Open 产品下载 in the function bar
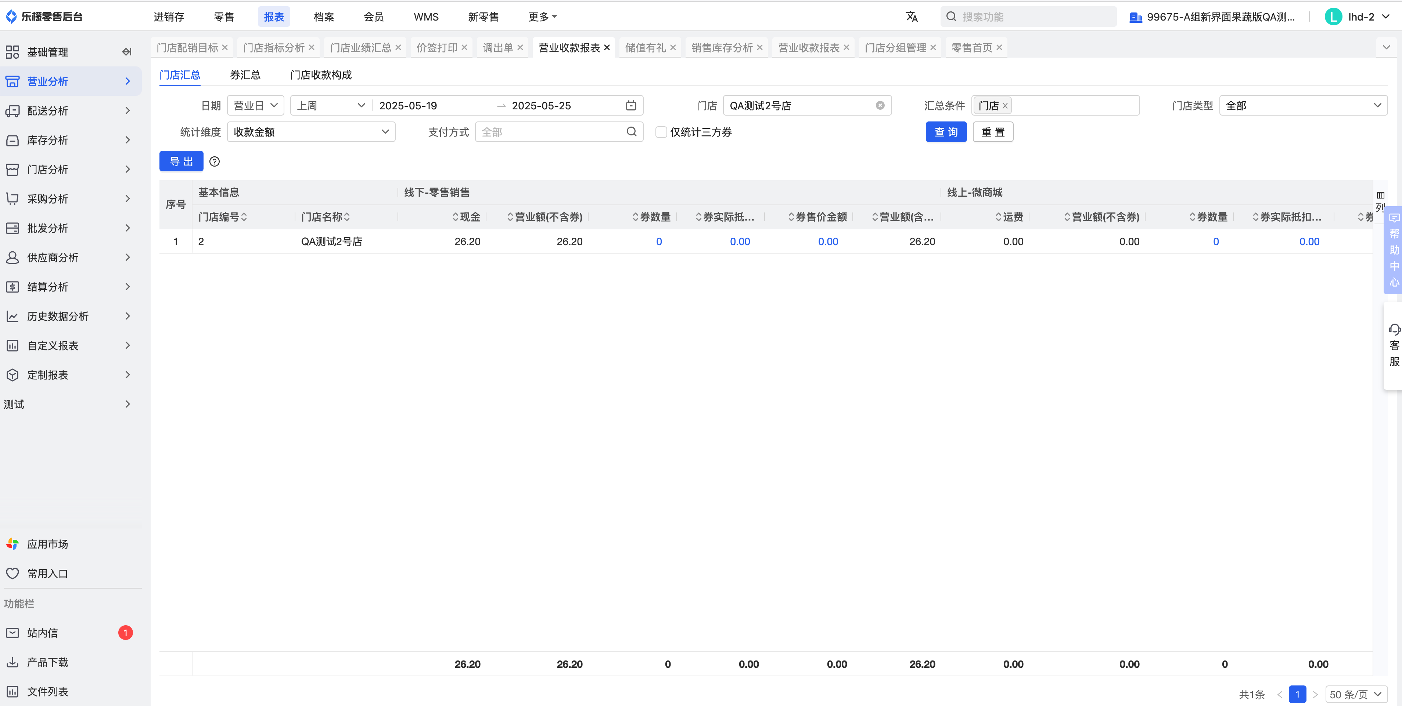This screenshot has height=706, width=1402. [x=71, y=662]
